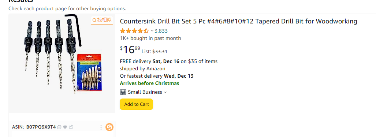Add the drill bit set to cart
Image resolution: width=376 pixels, height=137 pixels.
click(x=137, y=104)
